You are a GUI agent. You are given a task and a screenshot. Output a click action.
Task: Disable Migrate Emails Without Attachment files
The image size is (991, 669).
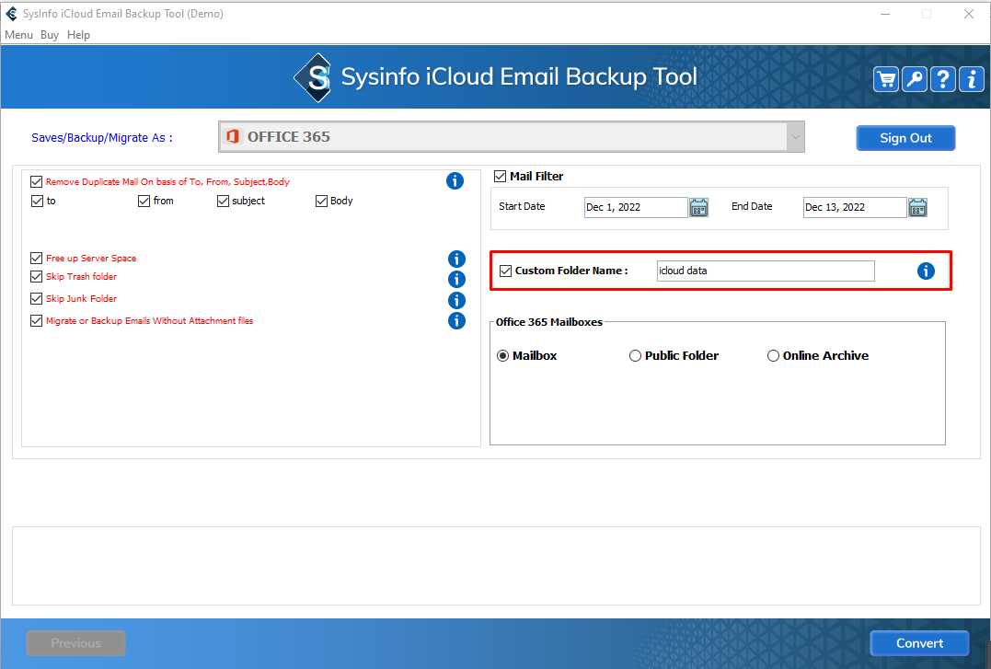click(37, 321)
